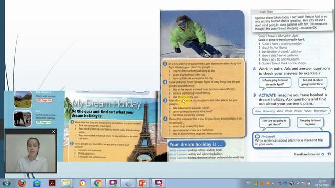This screenshot has height=188, width=335.
Task: Open the blue circular tray icon
Action: point(285,183)
